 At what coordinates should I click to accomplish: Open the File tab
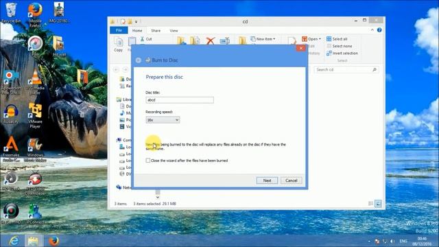pos(119,30)
